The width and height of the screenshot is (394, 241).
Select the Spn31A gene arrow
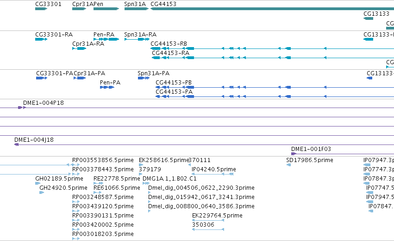pyautogui.click(x=137, y=9)
